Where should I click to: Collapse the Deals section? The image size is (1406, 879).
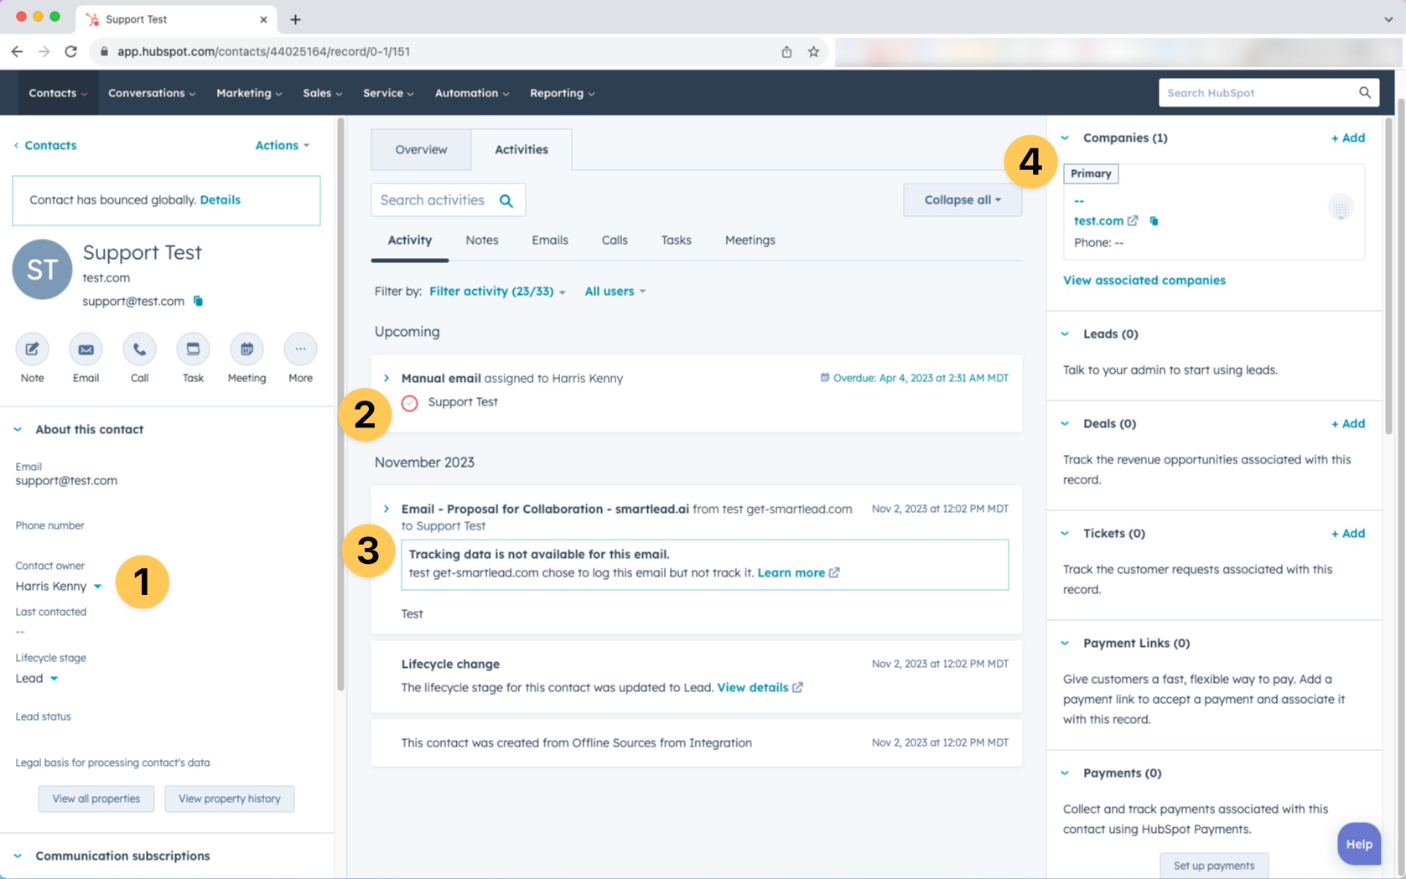[x=1065, y=423]
